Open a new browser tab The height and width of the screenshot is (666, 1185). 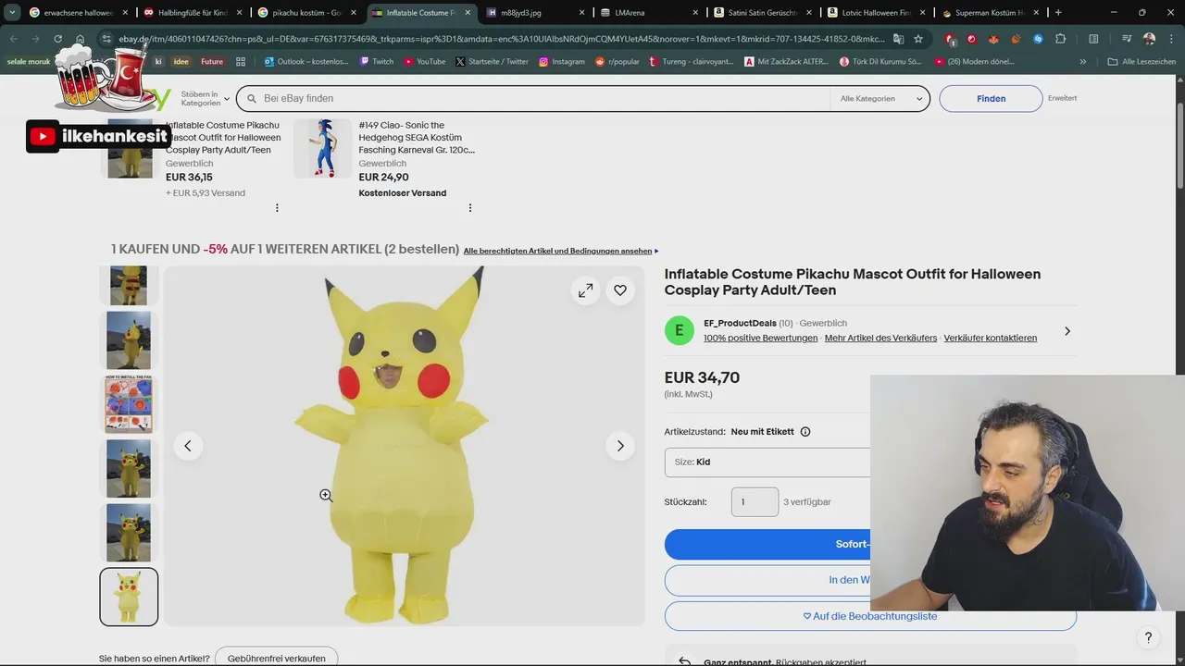[1058, 13]
